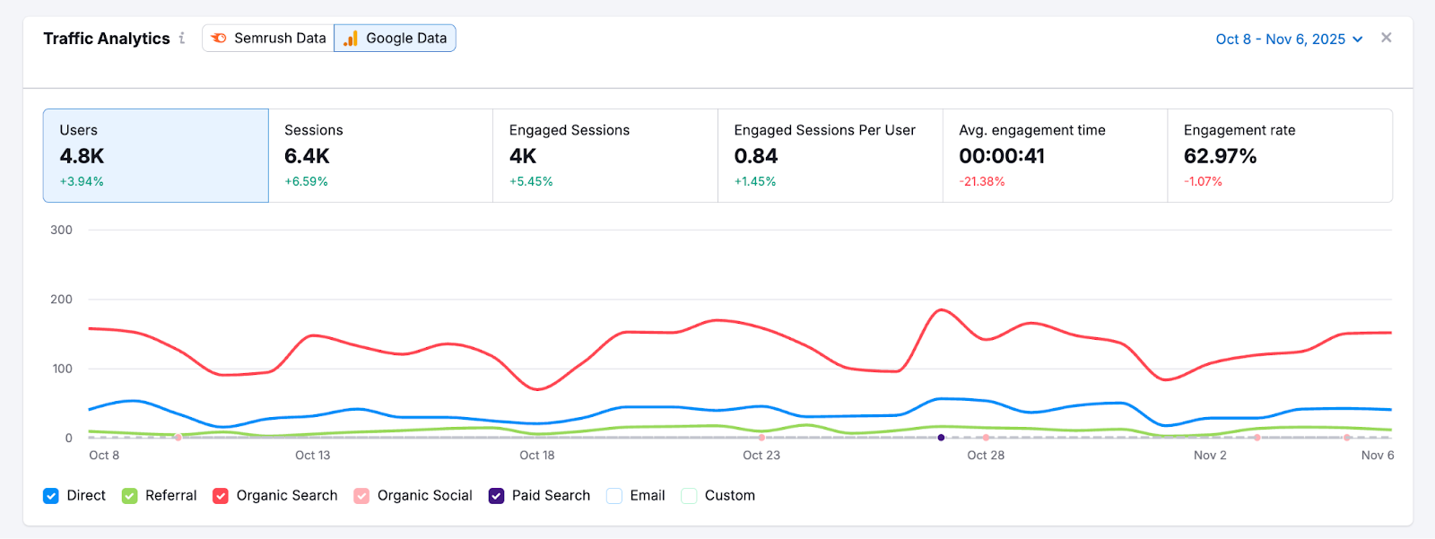Switch to Google Data tab
Viewport: 1435px width, 539px height.
pyautogui.click(x=395, y=39)
